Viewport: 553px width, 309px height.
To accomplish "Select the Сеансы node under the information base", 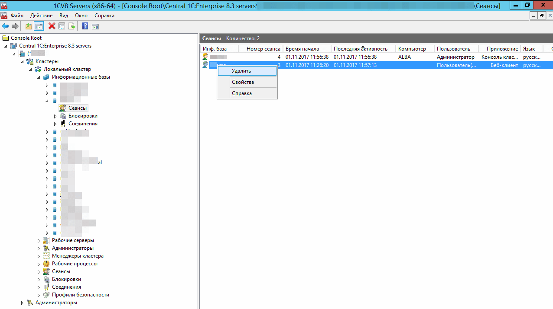I will [x=77, y=108].
